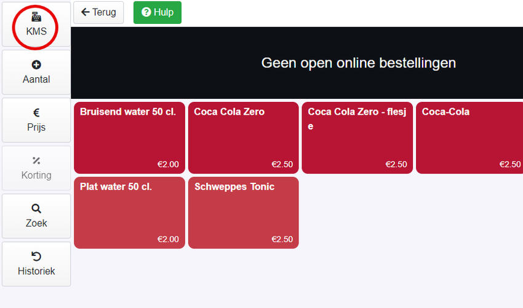Click the Aantal plus-circle icon
The height and width of the screenshot is (308, 523).
pyautogui.click(x=36, y=64)
